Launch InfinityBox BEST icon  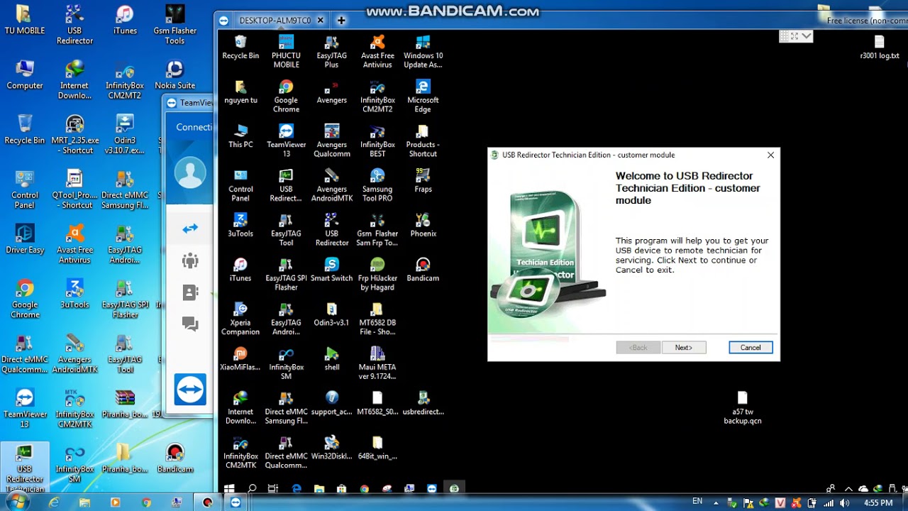[x=377, y=141]
